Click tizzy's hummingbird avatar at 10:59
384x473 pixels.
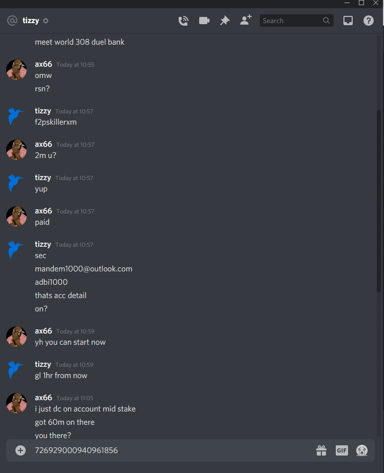coord(16,369)
